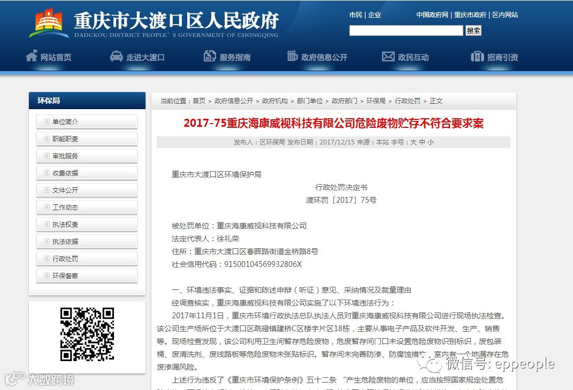Click the red article title
Screen dimensions: 573x390
tap(333, 123)
